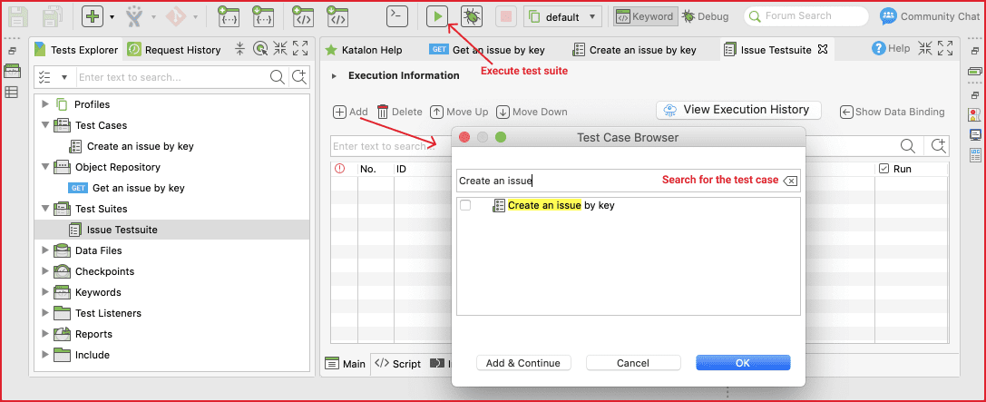
Task: Click the terminal command builder icon
Action: point(396,15)
